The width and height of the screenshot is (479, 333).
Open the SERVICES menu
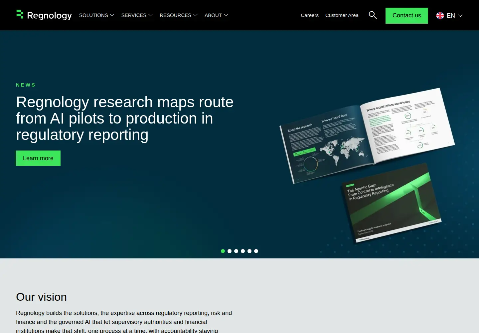coord(134,15)
